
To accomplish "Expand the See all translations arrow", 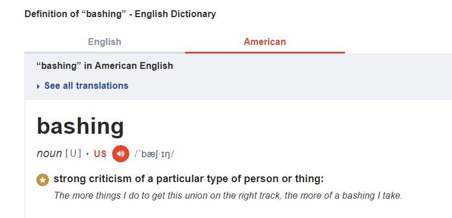I will pyautogui.click(x=38, y=86).
